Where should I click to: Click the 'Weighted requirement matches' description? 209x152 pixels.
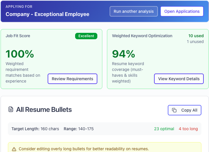coord(23,72)
